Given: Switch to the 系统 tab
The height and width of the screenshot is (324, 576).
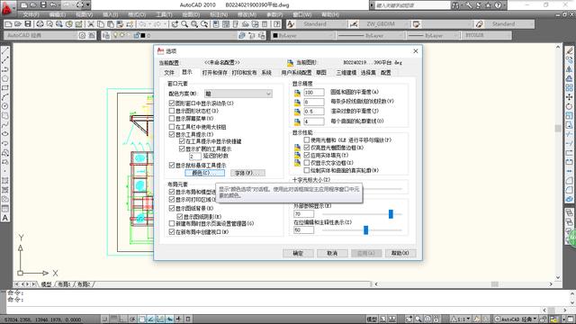Looking at the screenshot, I should pos(266,73).
